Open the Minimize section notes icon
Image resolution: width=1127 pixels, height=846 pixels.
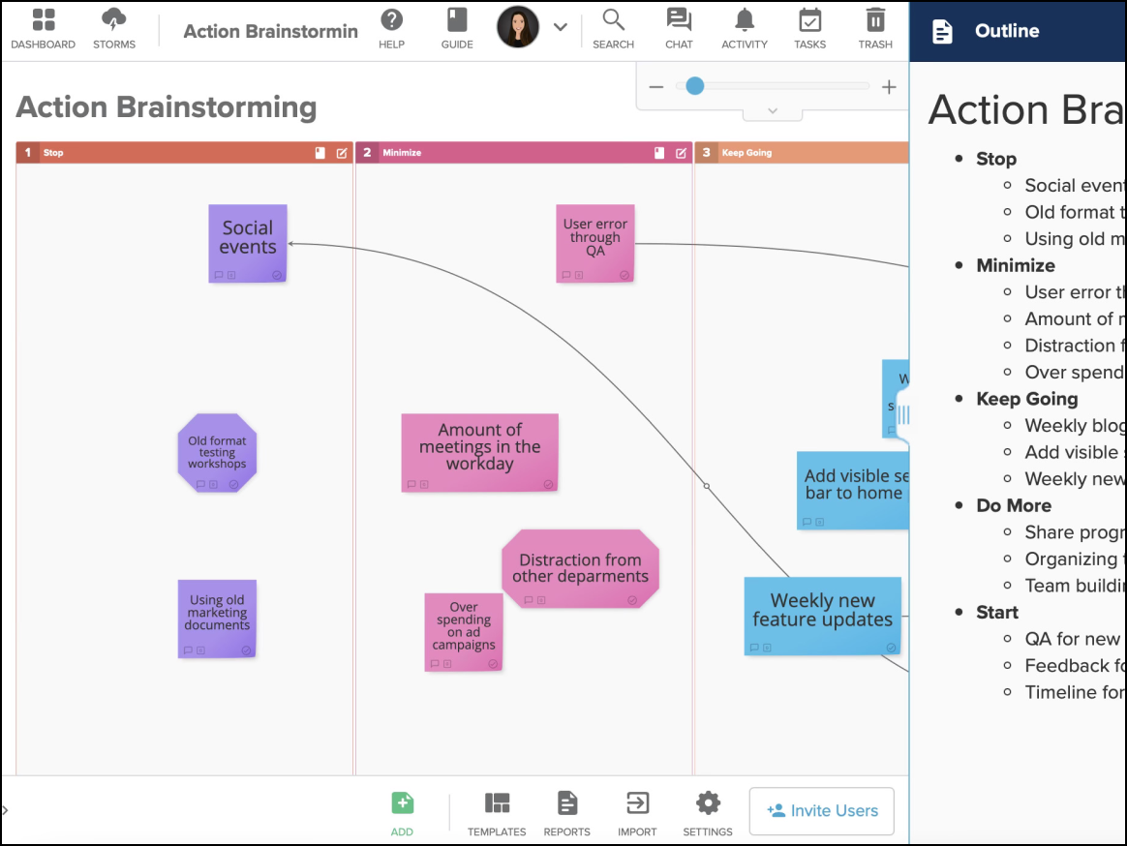[x=659, y=153]
